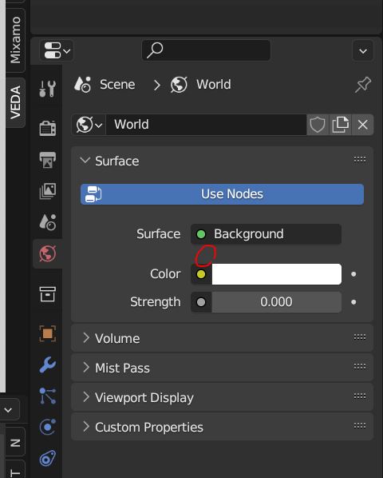The width and height of the screenshot is (383, 478).
Task: Unlink the world with X icon
Action: coord(362,125)
